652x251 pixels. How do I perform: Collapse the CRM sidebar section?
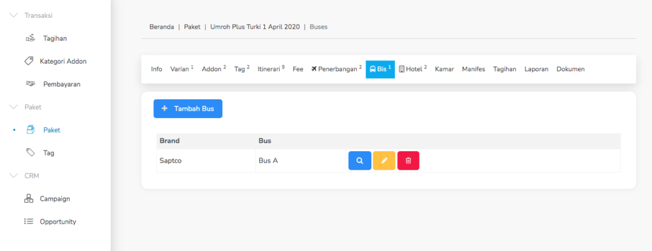[14, 175]
